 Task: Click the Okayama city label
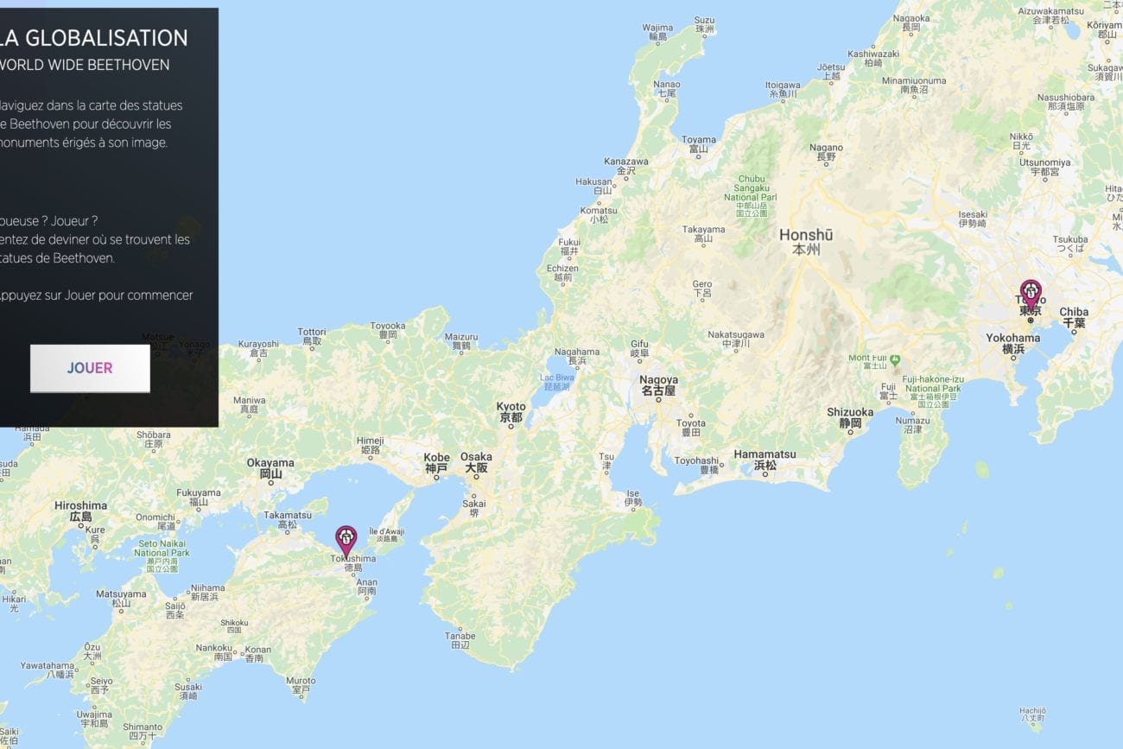pos(270,468)
